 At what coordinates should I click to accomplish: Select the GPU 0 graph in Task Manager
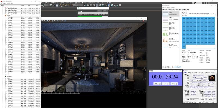tap(165, 46)
